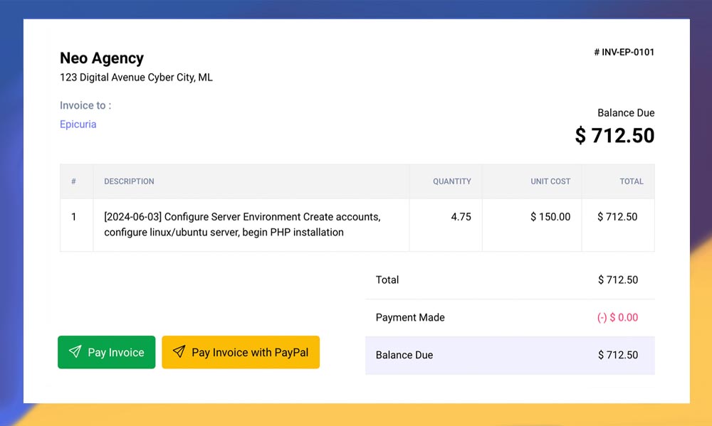Click the highlighted Balance Due summary row label
This screenshot has height=426, width=712.
point(404,355)
